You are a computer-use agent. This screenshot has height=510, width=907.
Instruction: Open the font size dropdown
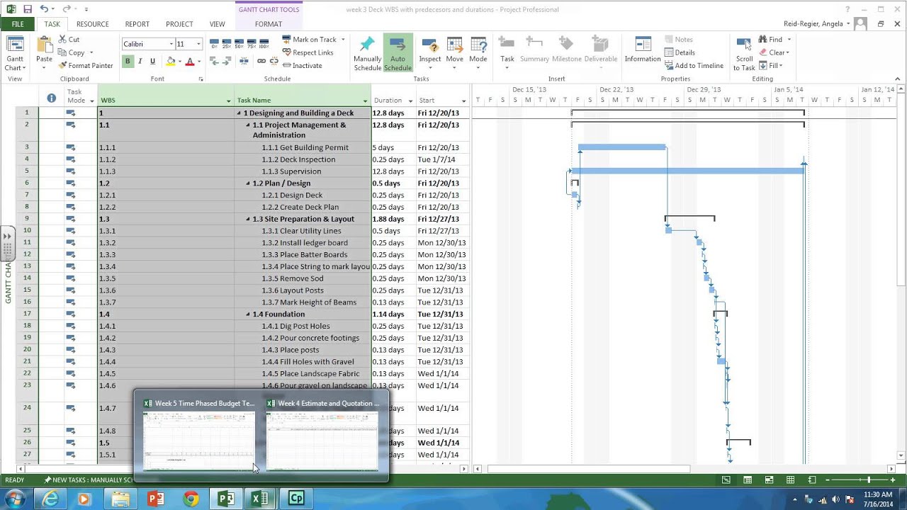198,44
